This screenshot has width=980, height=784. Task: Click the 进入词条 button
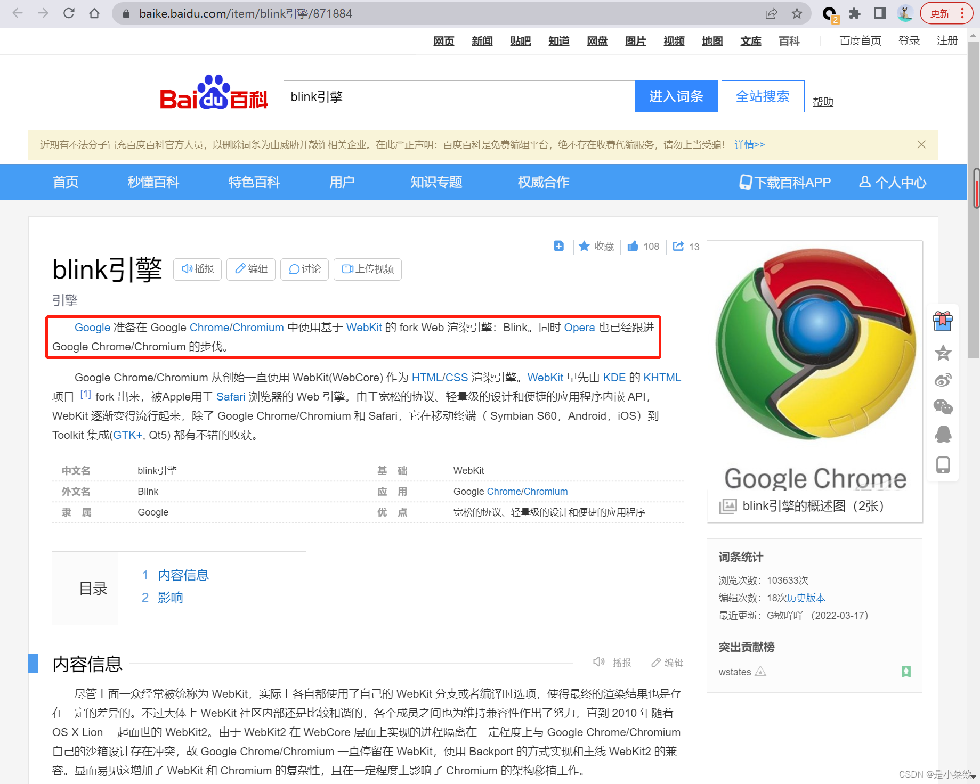point(676,96)
